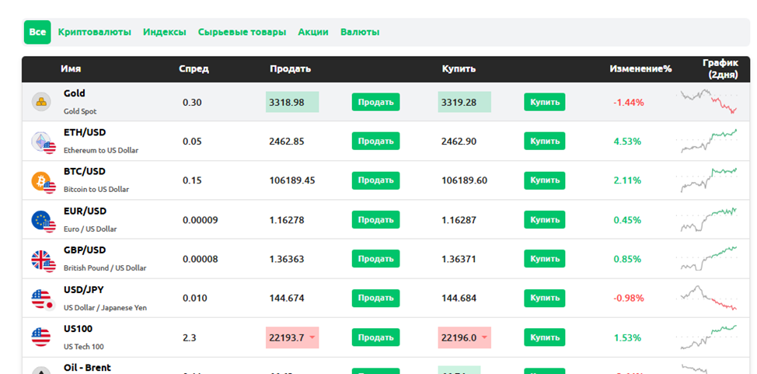
Task: Click Продать button for BTC/USD
Action: point(375,180)
